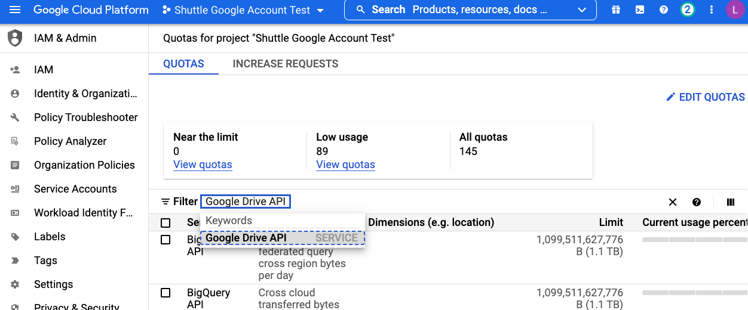The height and width of the screenshot is (310, 748).
Task: Switch to the Increase Requests tab
Action: 285,64
